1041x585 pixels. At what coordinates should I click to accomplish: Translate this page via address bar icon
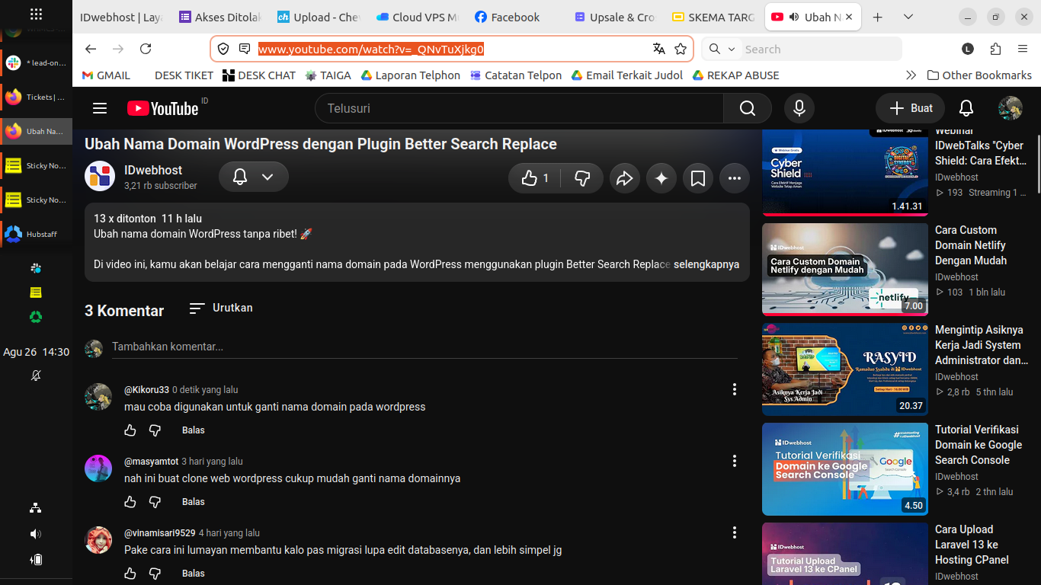point(659,49)
